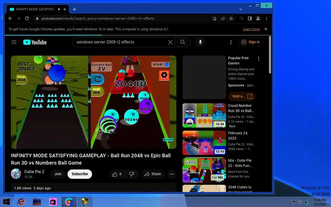Dislike the video with thumbs down
Viewport: 331px width, 207px height.
(x=132, y=174)
